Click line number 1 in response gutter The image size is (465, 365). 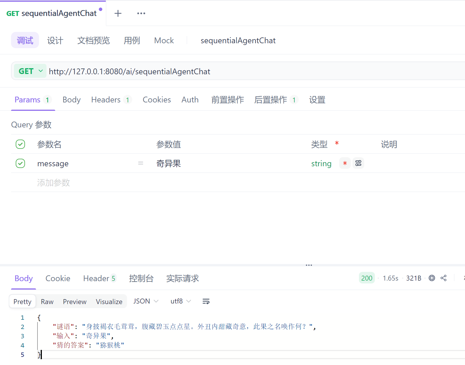22,317
